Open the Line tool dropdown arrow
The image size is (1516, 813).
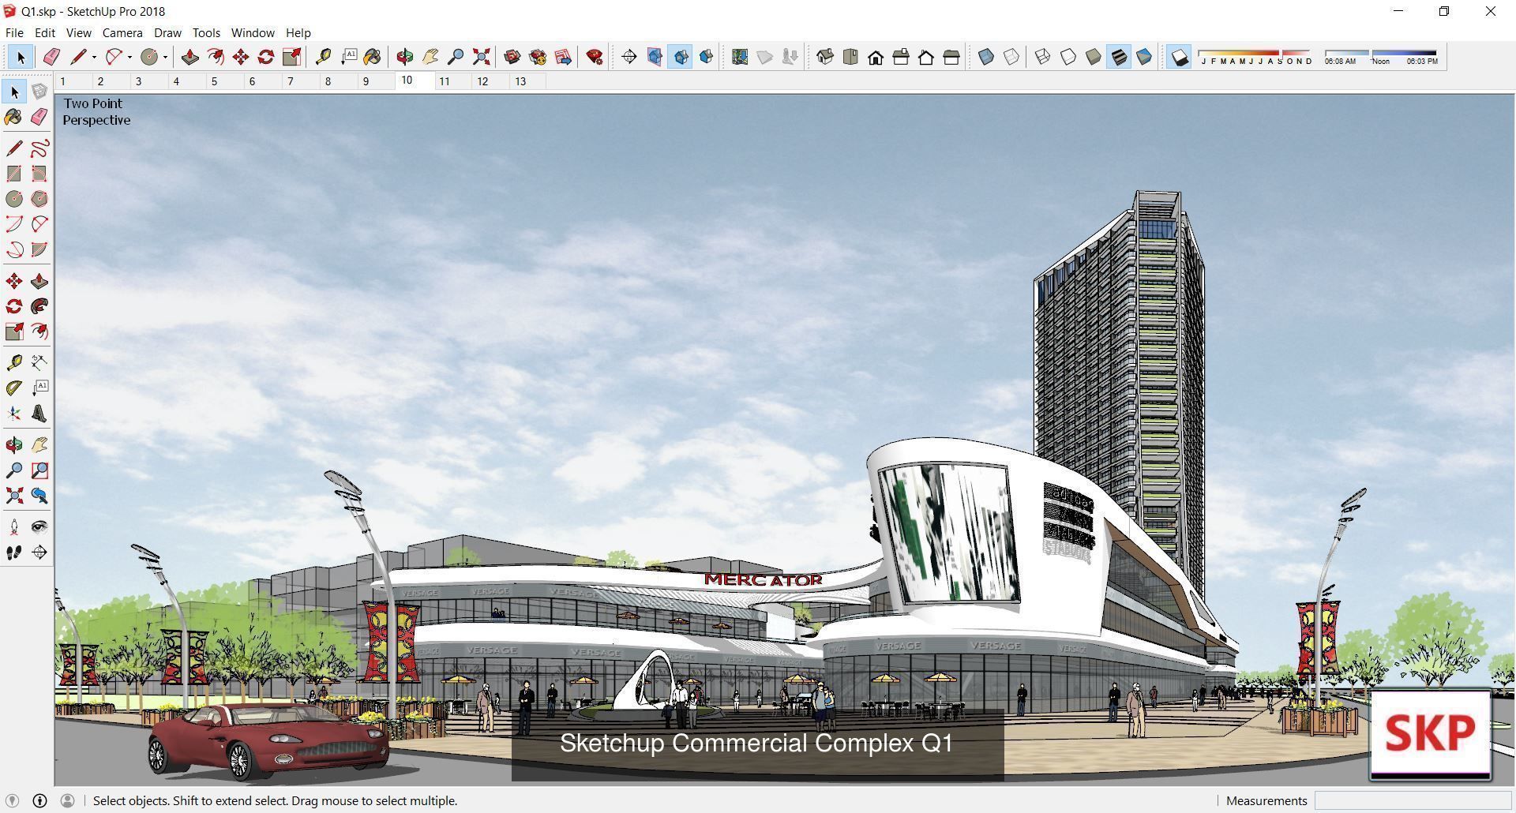coord(94,57)
